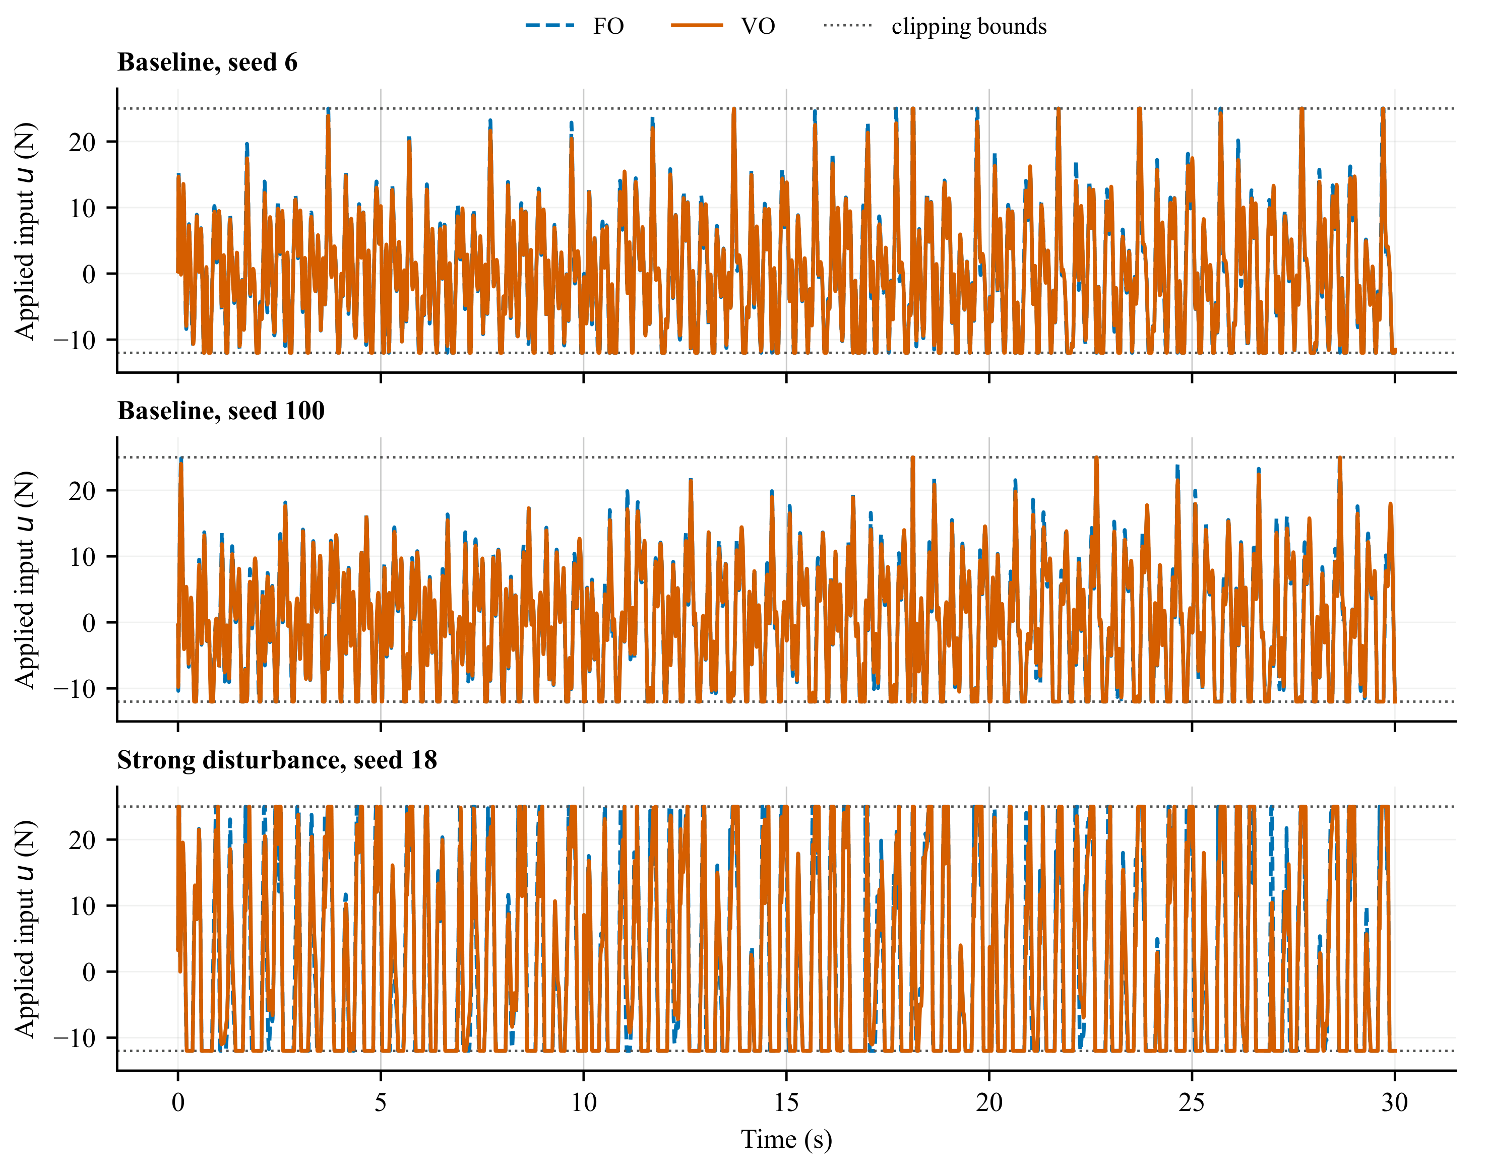Click the x-axis tick label 30

click(1394, 1102)
